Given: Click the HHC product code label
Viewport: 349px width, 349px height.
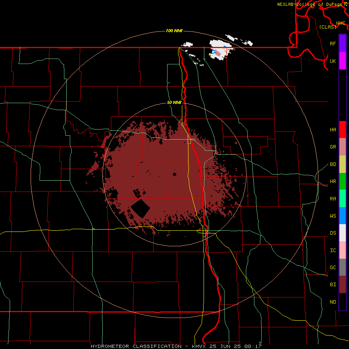Looking at the screenshot, I should (x=341, y=23).
